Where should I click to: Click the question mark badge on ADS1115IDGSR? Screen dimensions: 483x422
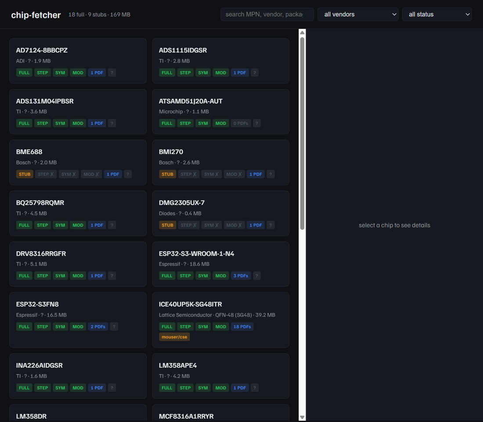pos(254,73)
